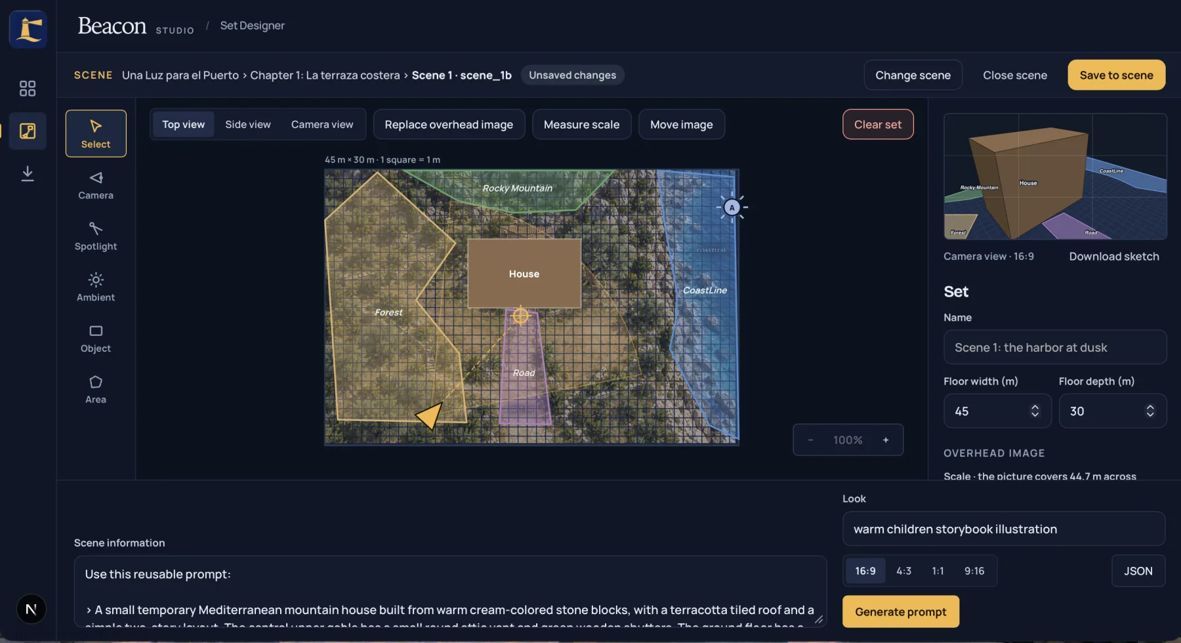Click the Beacon lighthouse logo icon

tap(28, 29)
